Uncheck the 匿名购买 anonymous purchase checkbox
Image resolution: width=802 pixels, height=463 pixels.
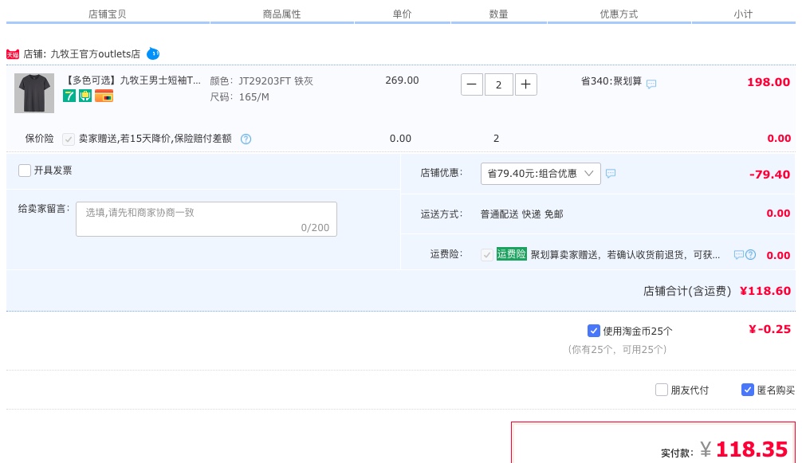[x=747, y=390]
